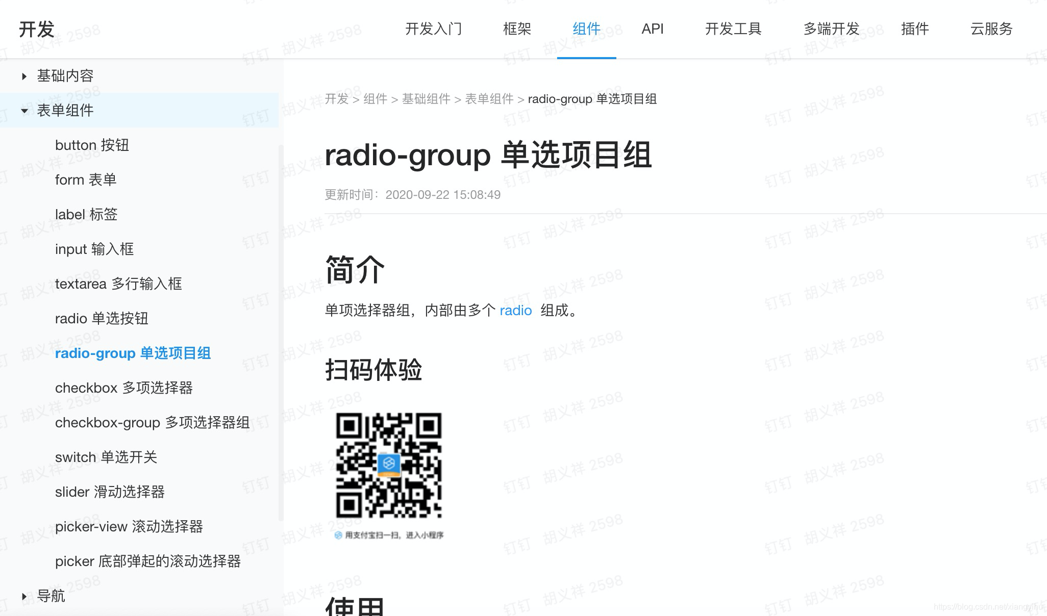Select checkbox 多项选择器 sidebar item

[x=123, y=388]
